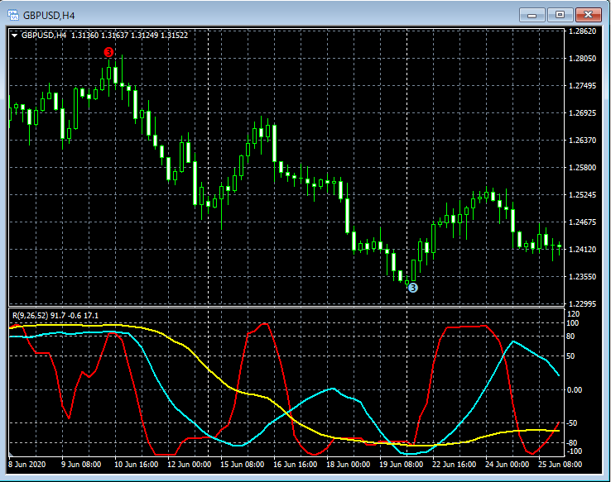Click the blue 3 marker below the low

coord(412,288)
